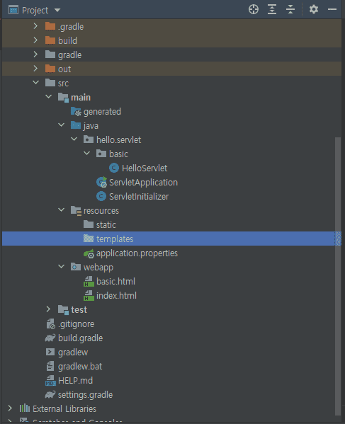Click the build.gradle elephant icon
Screen dimensions: 345x424
coord(50,338)
